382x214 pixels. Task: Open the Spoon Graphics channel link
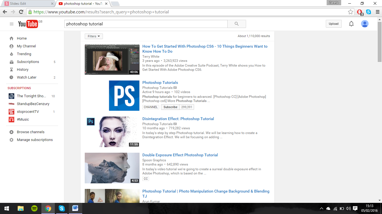154,160
